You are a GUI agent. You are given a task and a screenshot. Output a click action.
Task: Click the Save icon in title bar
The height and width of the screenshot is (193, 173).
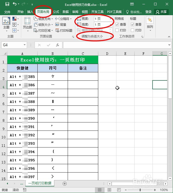tap(7, 4)
